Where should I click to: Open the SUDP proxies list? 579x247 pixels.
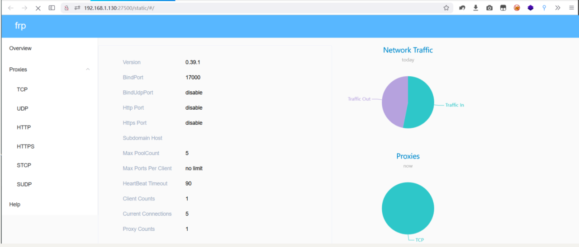pyautogui.click(x=24, y=184)
